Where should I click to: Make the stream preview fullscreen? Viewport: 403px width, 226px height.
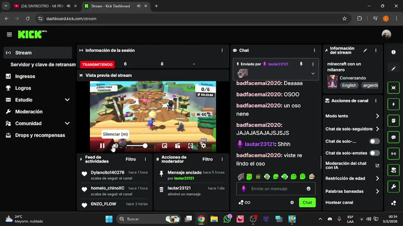tap(191, 146)
